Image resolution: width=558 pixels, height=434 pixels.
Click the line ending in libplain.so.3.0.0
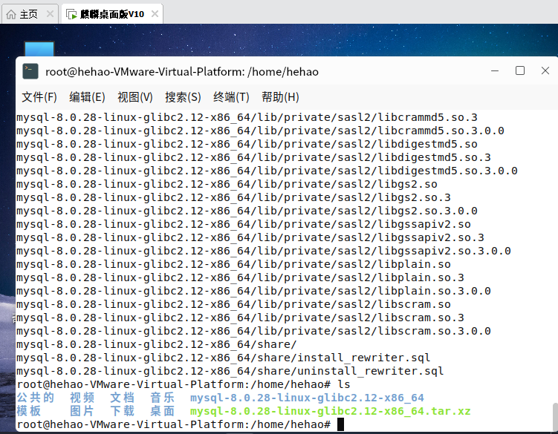point(253,291)
